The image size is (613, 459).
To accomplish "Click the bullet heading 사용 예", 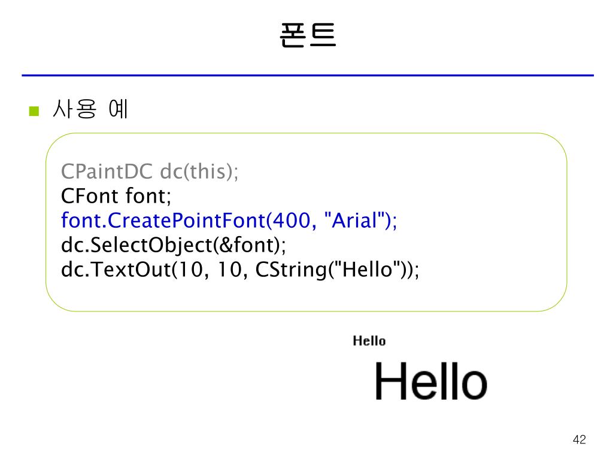I will tap(91, 109).
